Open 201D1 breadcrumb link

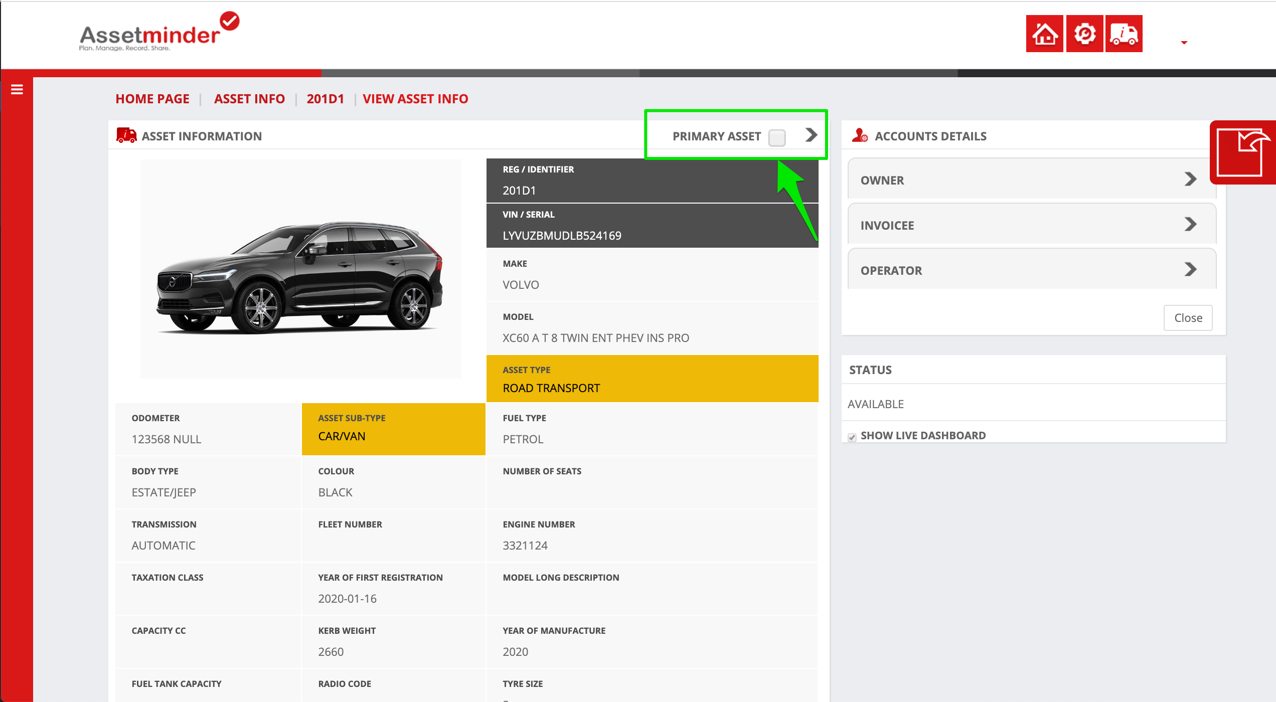pos(326,99)
